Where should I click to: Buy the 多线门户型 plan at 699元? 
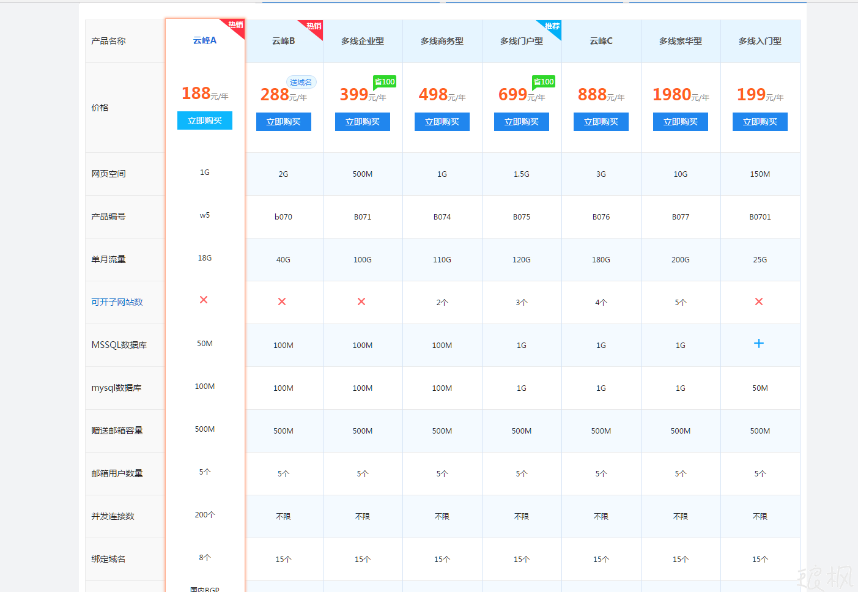(522, 122)
